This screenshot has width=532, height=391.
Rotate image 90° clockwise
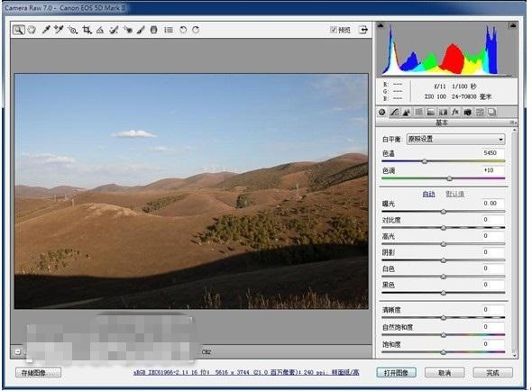point(196,30)
